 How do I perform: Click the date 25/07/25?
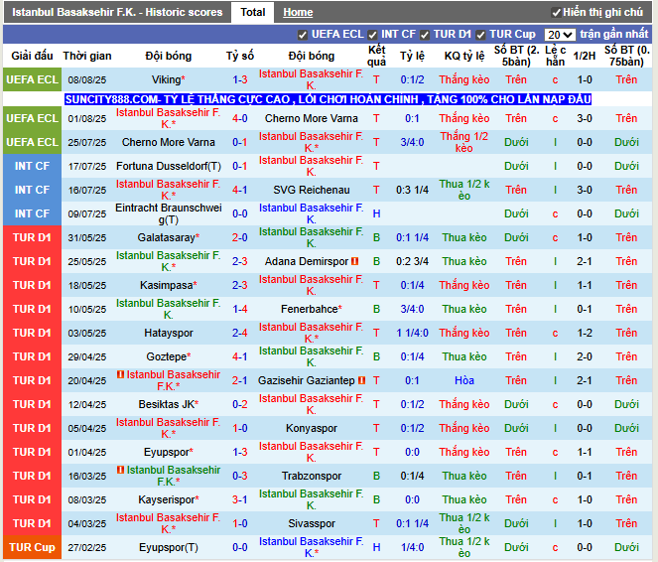(87, 142)
